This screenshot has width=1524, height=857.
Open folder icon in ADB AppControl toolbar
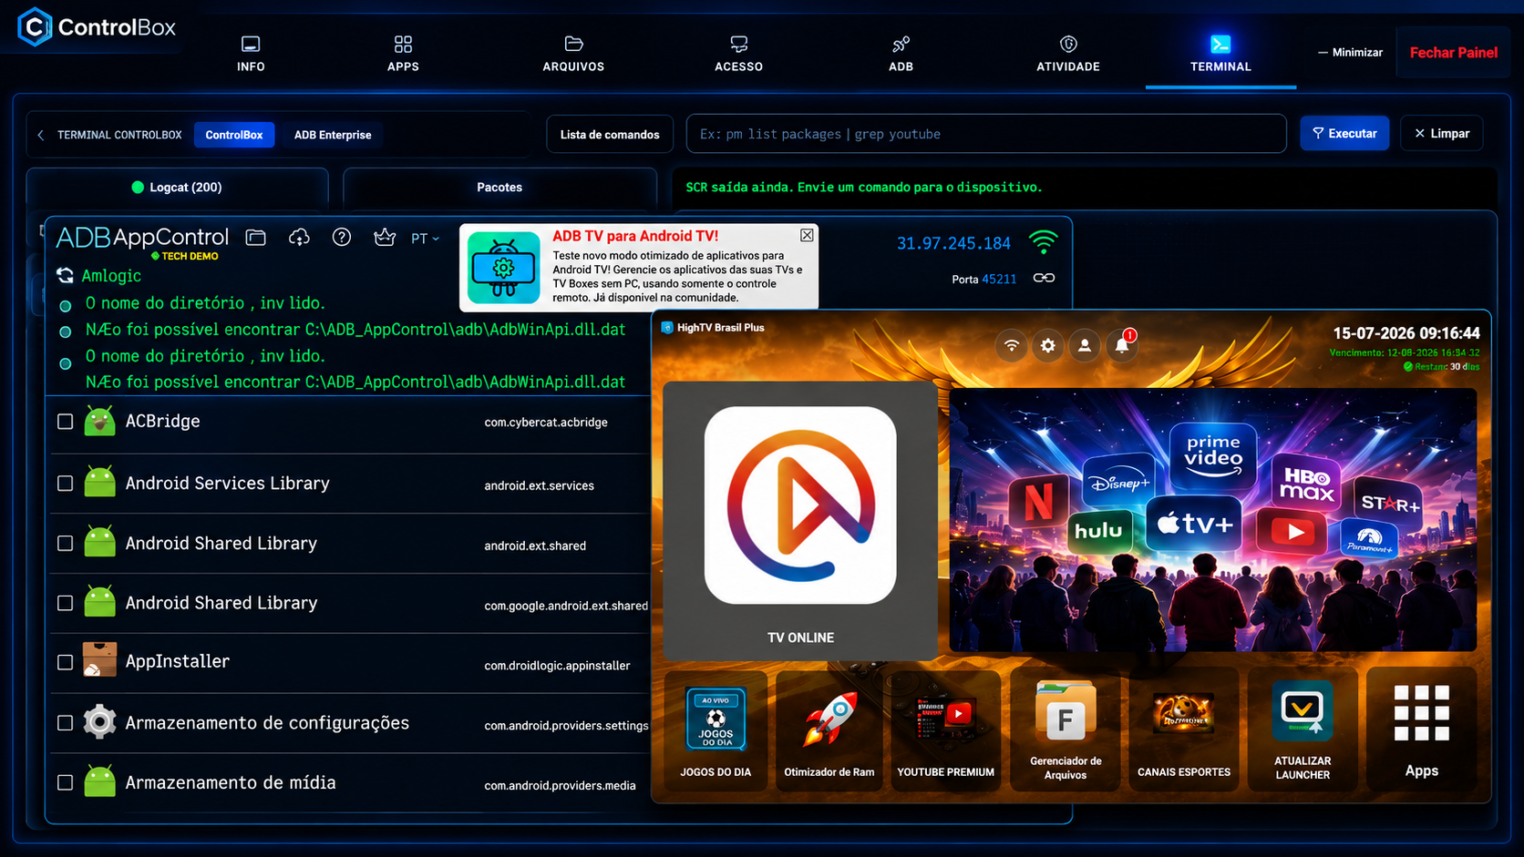(x=256, y=238)
